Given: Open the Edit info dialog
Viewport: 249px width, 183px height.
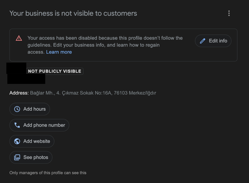Looking at the screenshot, I should [213, 41].
